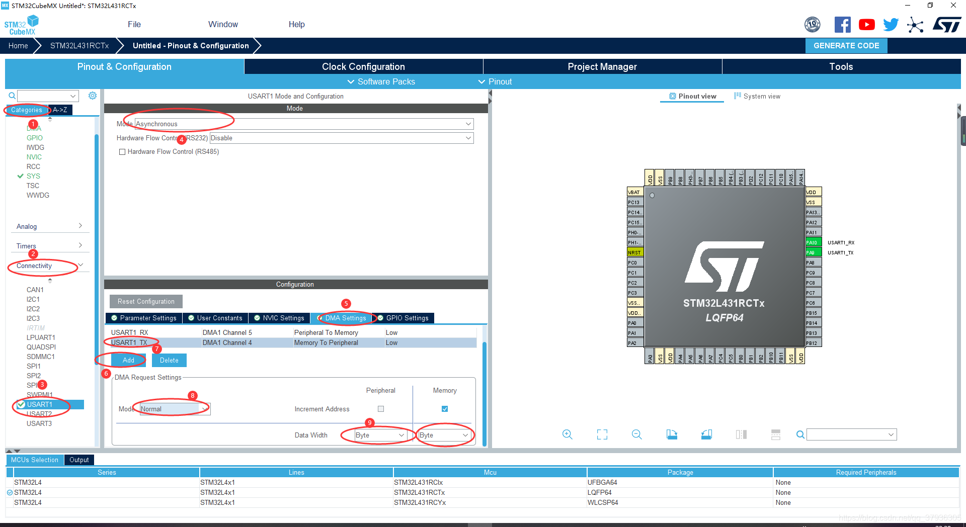
Task: Select the PA0 pin on chip
Action: 635,323
